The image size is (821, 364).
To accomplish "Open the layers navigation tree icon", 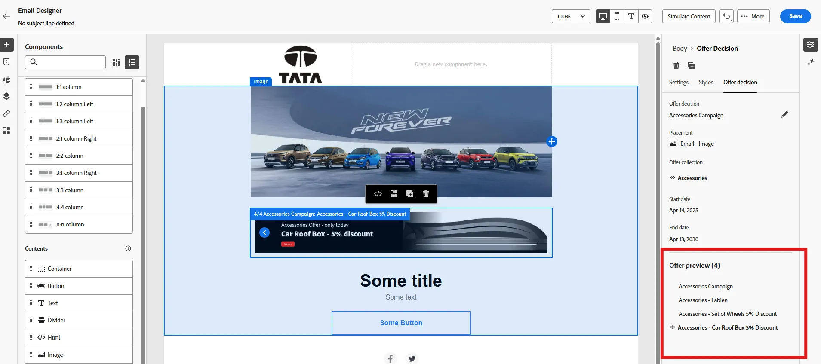I will tap(6, 96).
